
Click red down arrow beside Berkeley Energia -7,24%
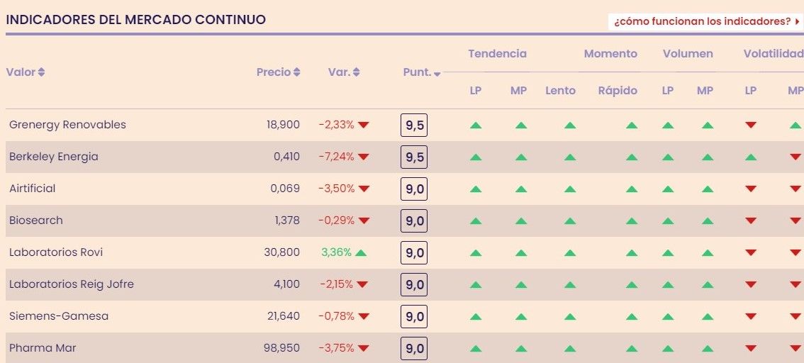[364, 157]
